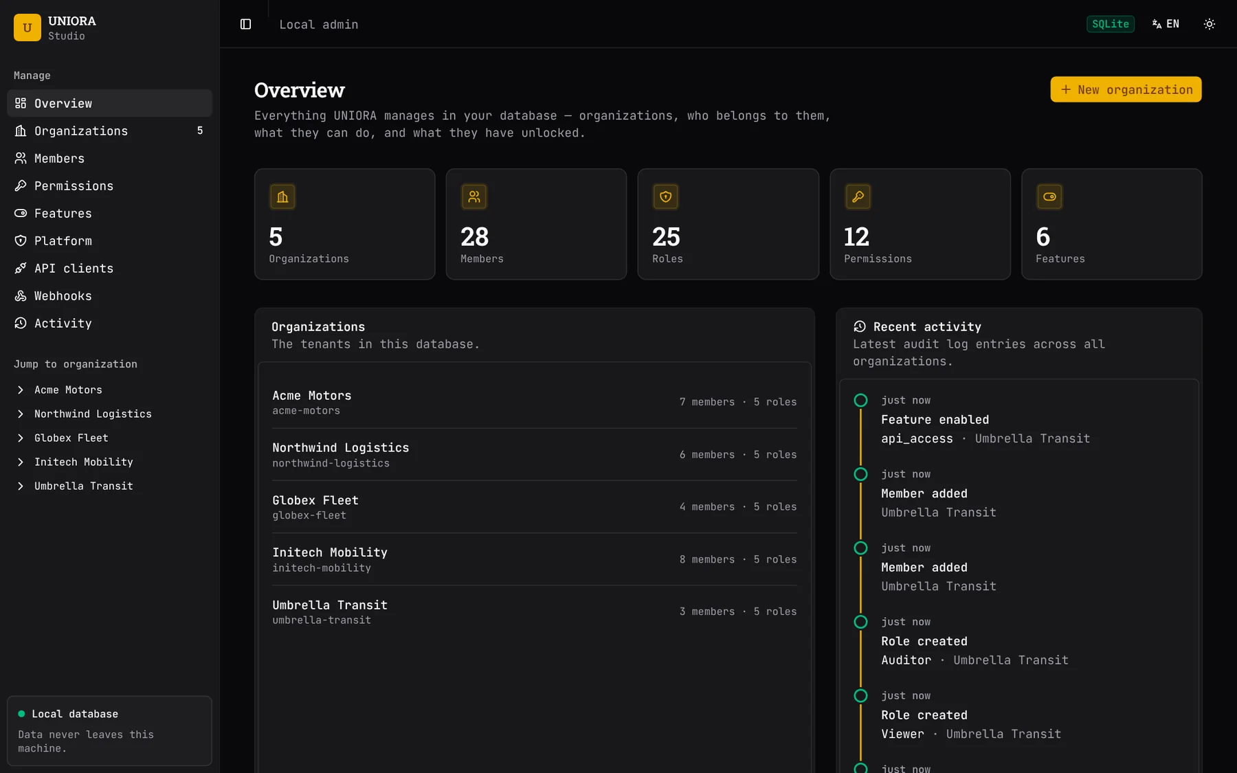The width and height of the screenshot is (1237, 773).
Task: Go to Organizations in the Manage menu
Action: tap(109, 131)
